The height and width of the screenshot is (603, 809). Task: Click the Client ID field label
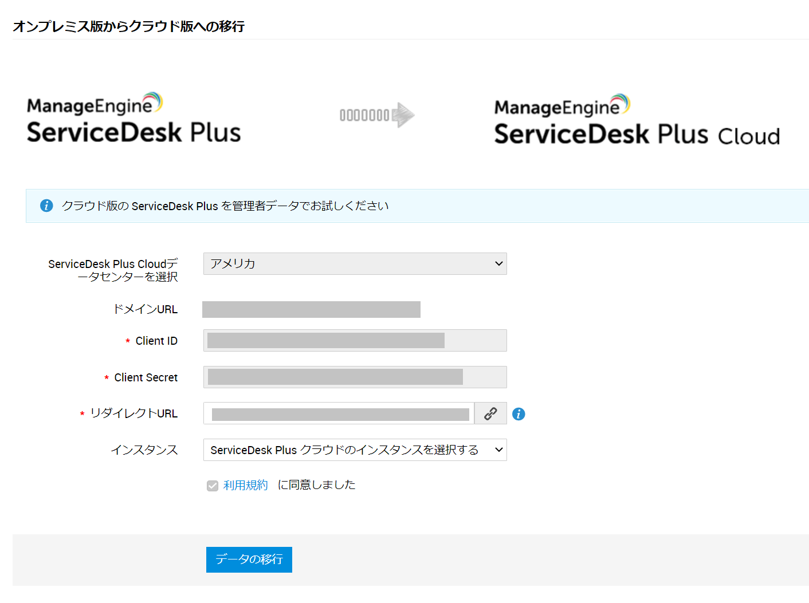(156, 341)
